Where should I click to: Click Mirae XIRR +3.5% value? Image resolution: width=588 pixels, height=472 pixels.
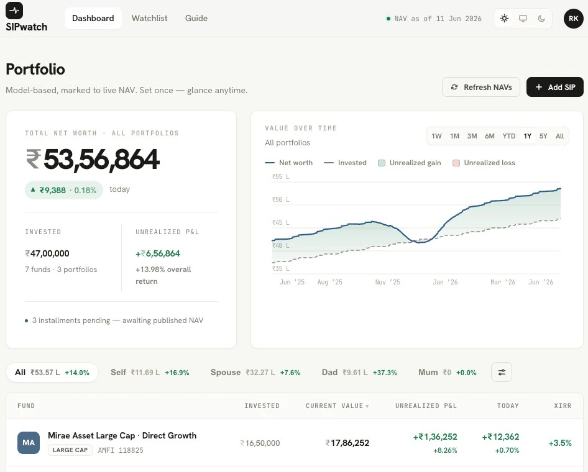tap(560, 443)
